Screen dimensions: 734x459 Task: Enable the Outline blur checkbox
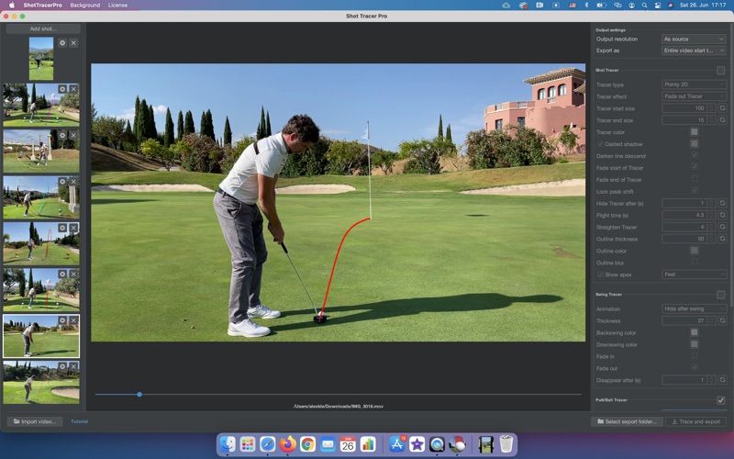pos(695,263)
